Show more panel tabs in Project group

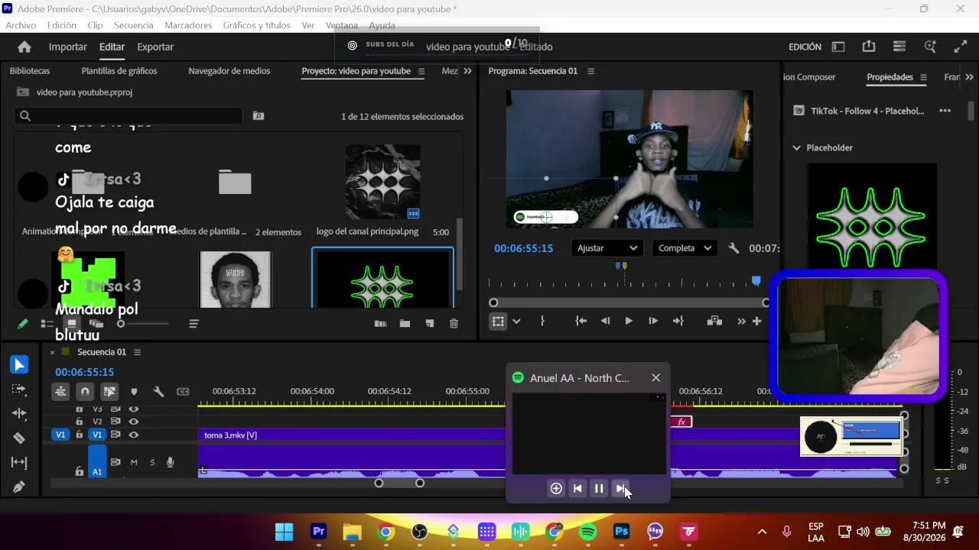pyautogui.click(x=467, y=71)
